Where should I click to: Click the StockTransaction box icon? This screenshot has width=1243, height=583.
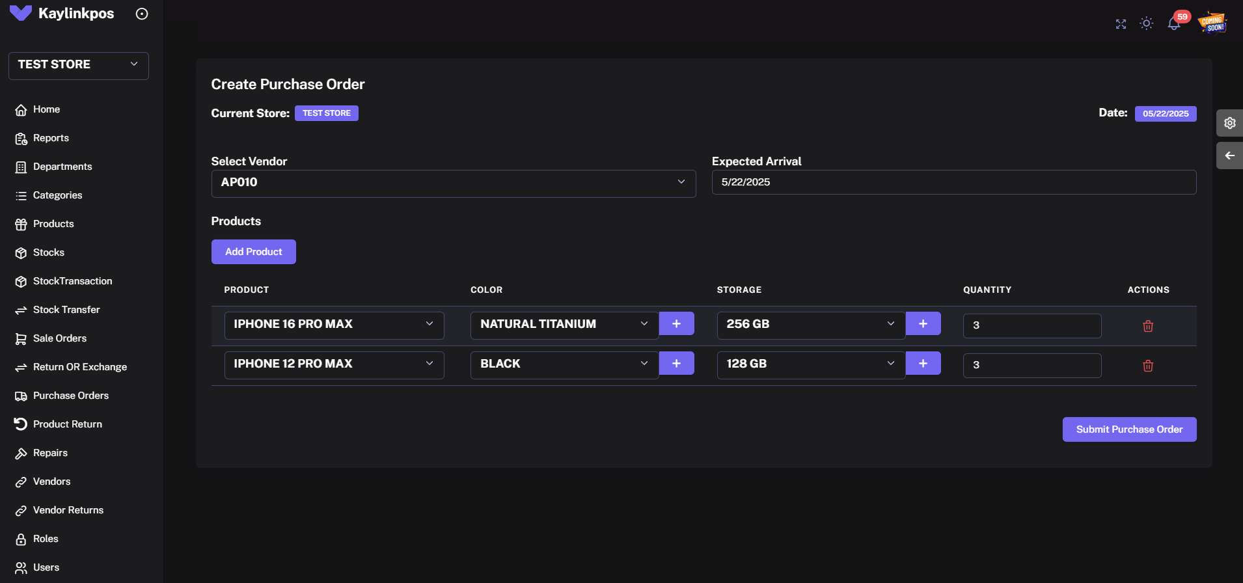(21, 282)
